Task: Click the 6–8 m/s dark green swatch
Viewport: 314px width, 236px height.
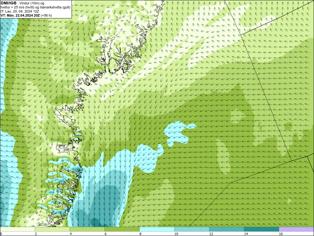Action: coord(122,229)
